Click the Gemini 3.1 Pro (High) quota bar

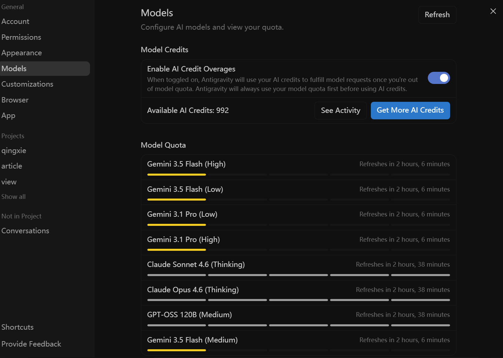click(x=299, y=250)
